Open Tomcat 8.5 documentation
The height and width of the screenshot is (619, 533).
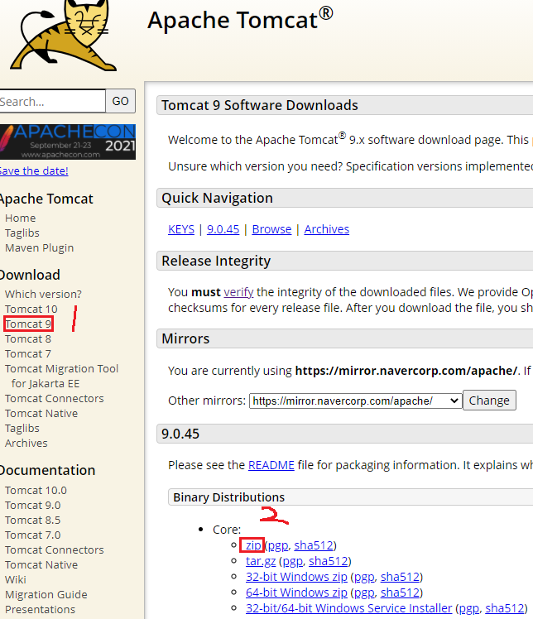point(33,521)
